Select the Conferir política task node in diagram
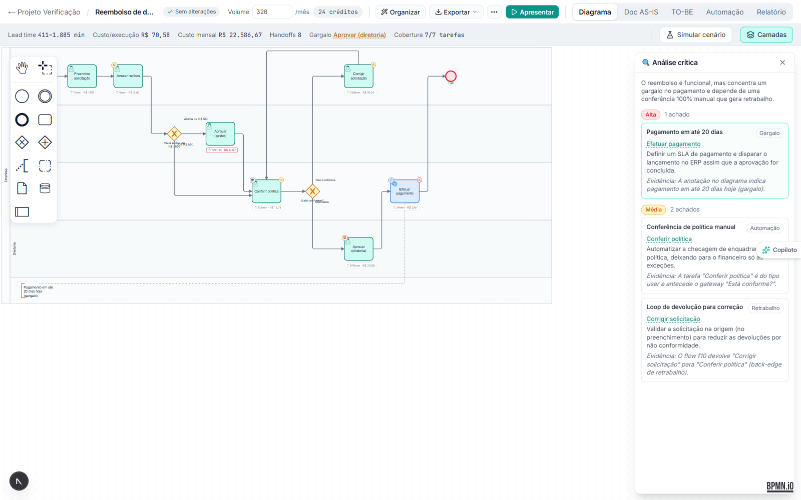Image resolution: width=801 pixels, height=500 pixels. tap(266, 191)
